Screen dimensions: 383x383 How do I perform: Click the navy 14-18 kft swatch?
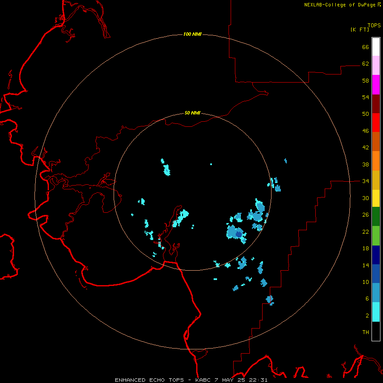tap(376, 255)
